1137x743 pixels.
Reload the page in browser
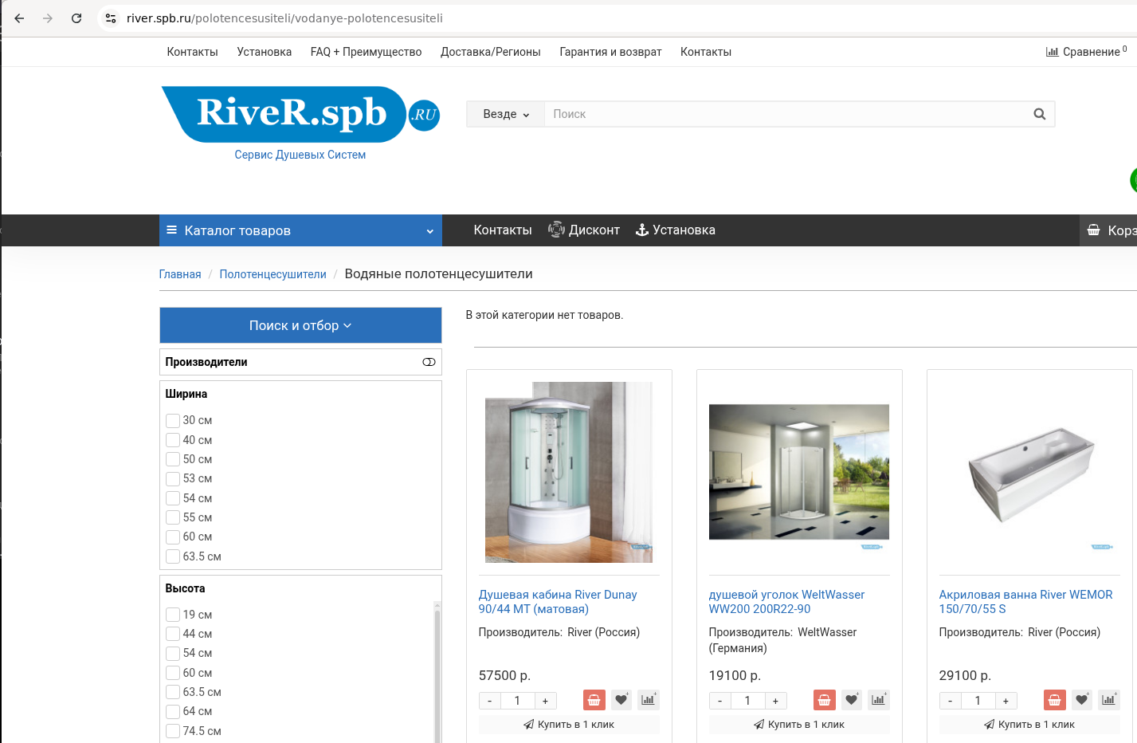click(76, 18)
